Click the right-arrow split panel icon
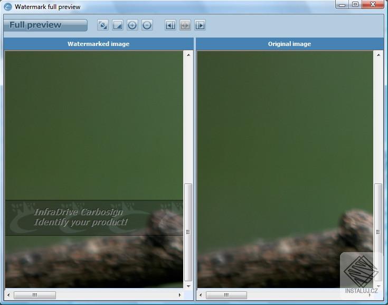This screenshot has width=388, height=305. (200, 25)
